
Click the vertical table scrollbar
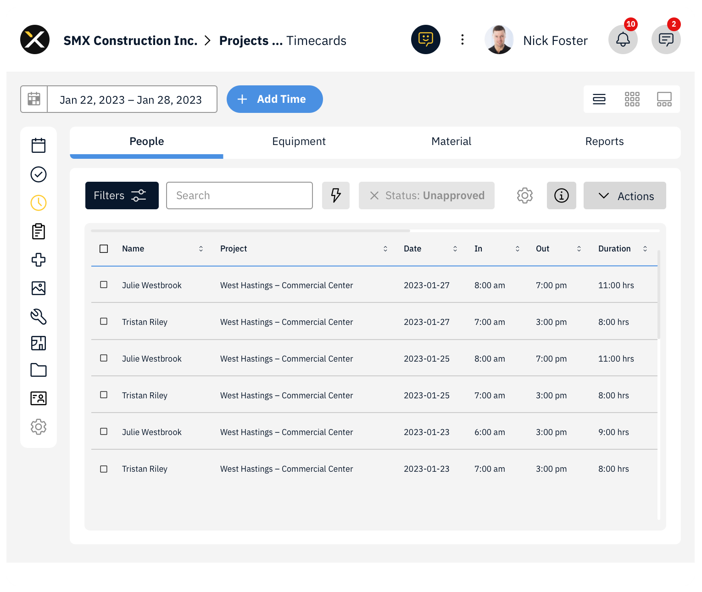(x=659, y=295)
